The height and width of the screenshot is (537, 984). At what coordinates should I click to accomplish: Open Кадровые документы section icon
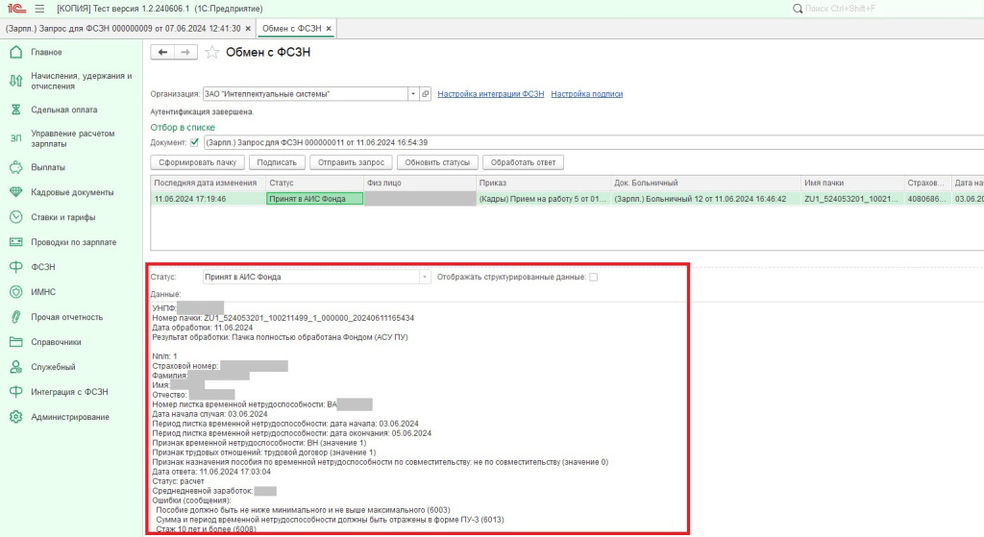(x=15, y=192)
